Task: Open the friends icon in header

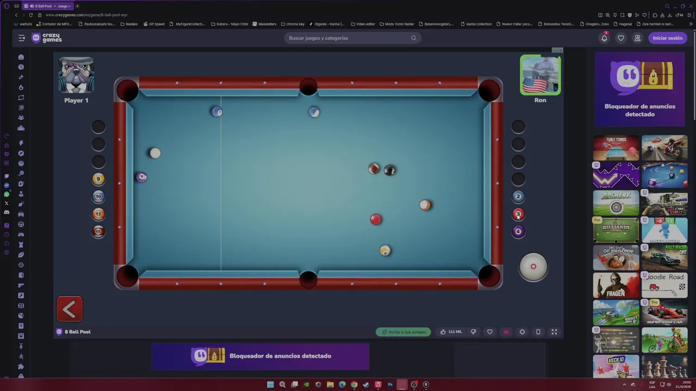Action: [x=637, y=38]
